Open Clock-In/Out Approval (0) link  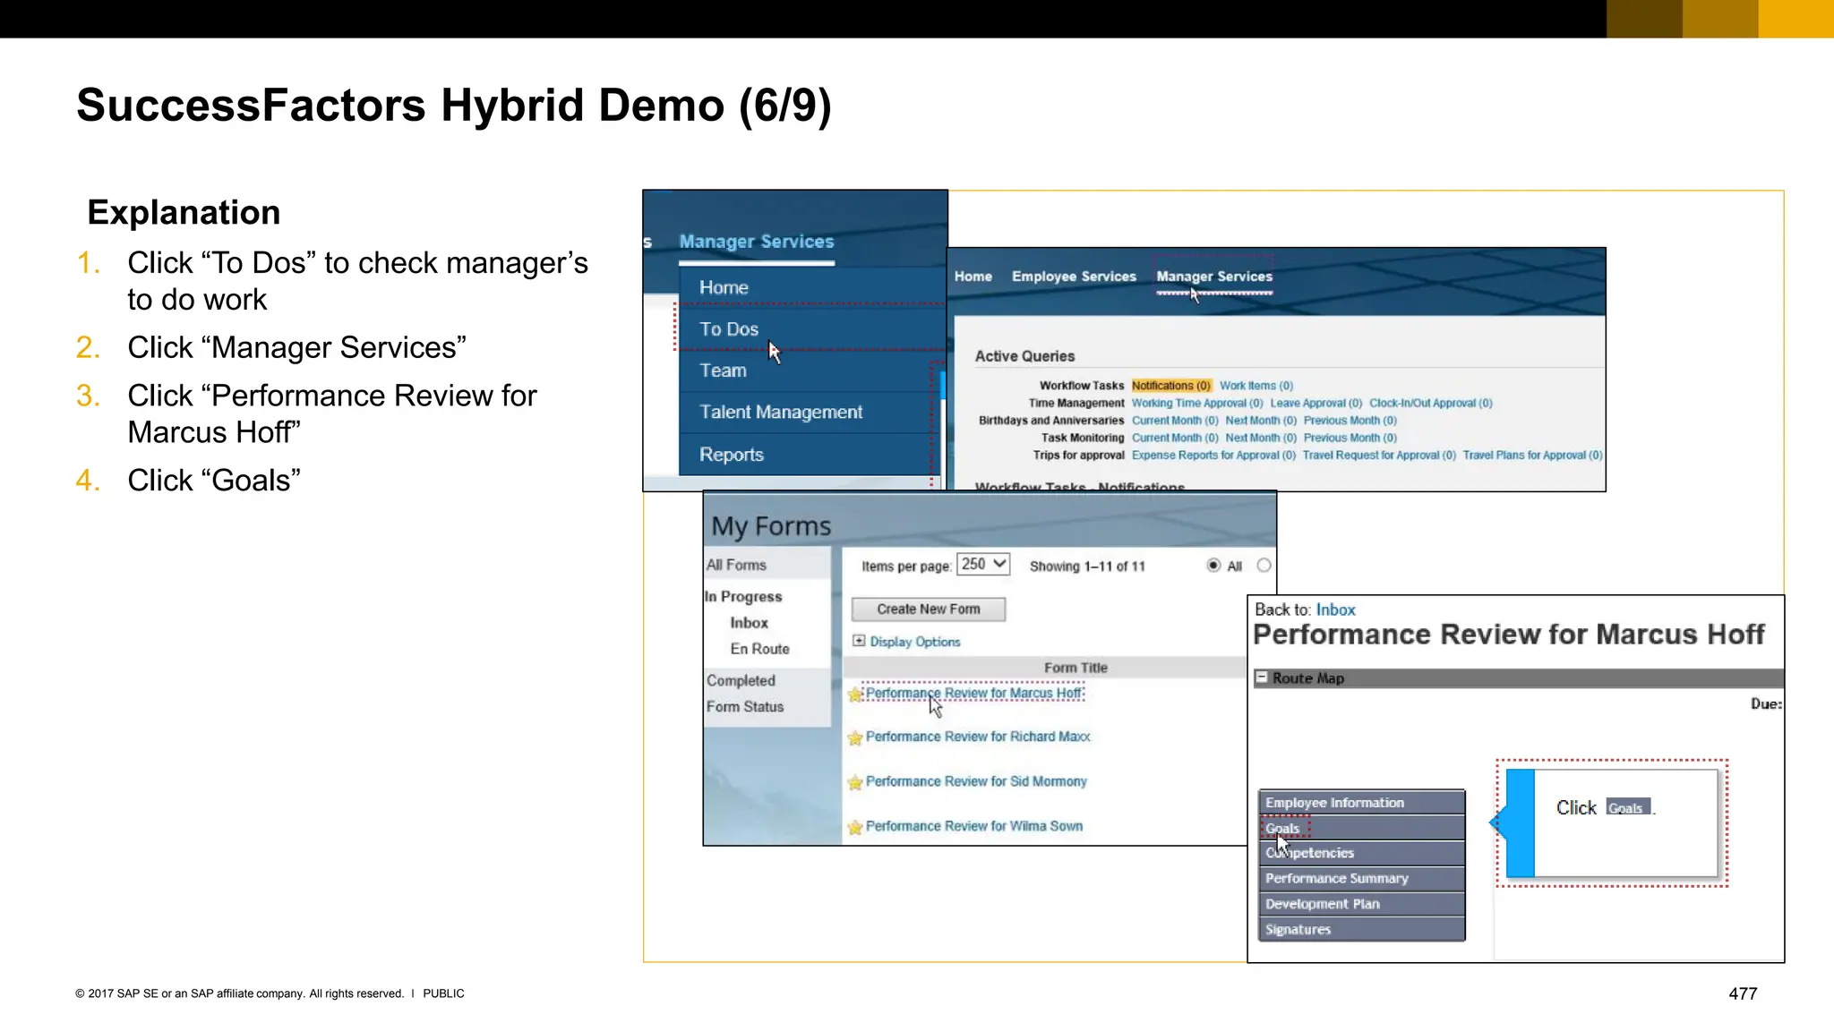coord(1431,404)
